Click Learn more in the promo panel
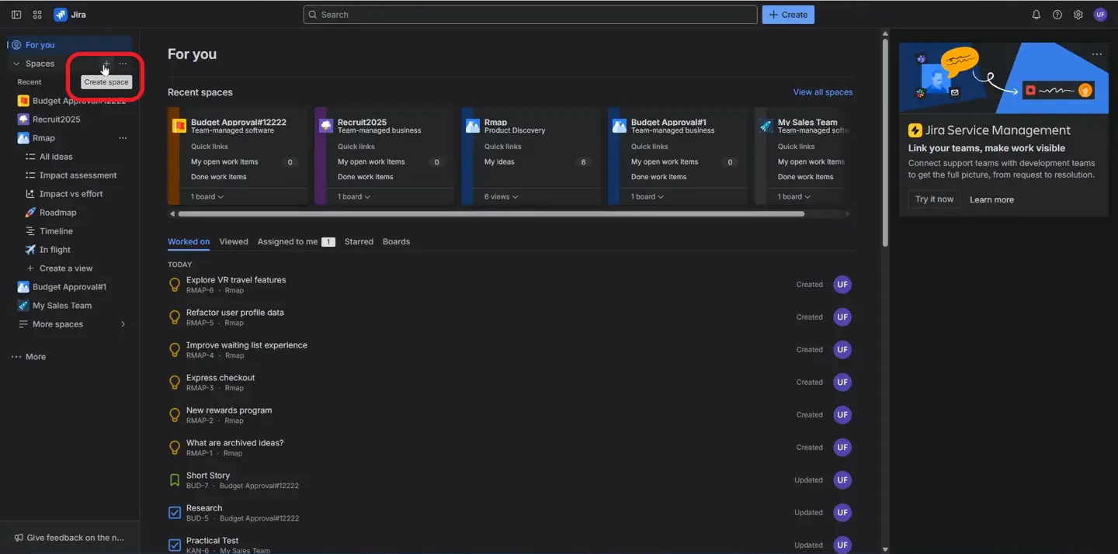The height and width of the screenshot is (554, 1118). coord(991,199)
